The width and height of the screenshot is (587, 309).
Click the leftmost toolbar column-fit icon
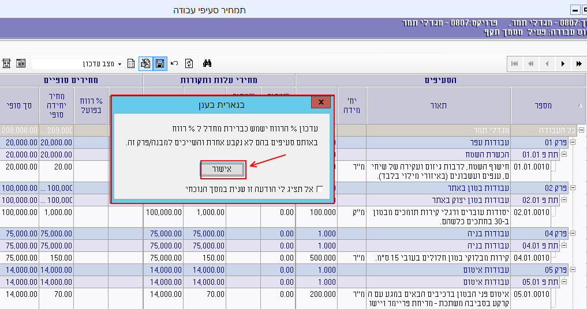6,63
